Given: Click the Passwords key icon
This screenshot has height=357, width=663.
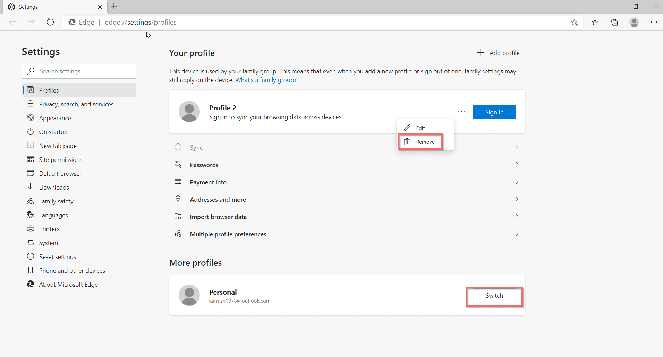Looking at the screenshot, I should [x=178, y=164].
